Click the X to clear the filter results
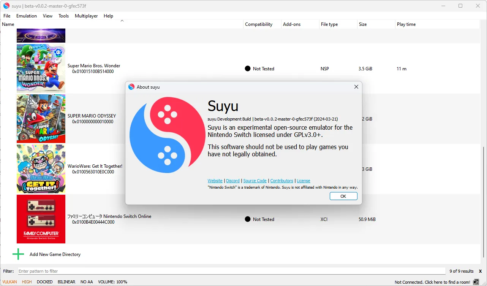487x286 pixels. 480,271
